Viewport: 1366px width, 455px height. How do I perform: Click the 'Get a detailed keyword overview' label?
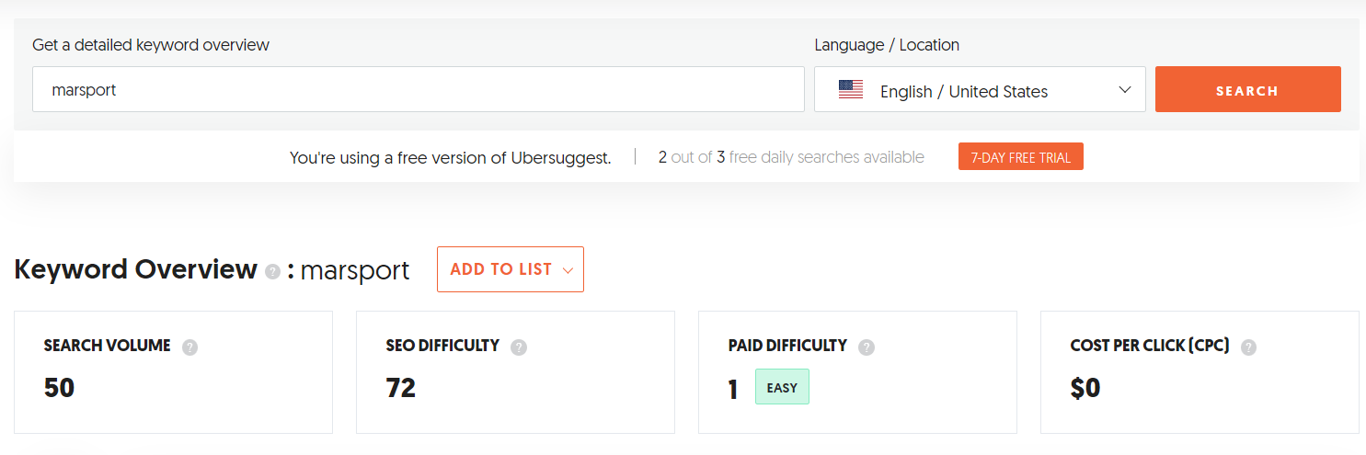151,45
